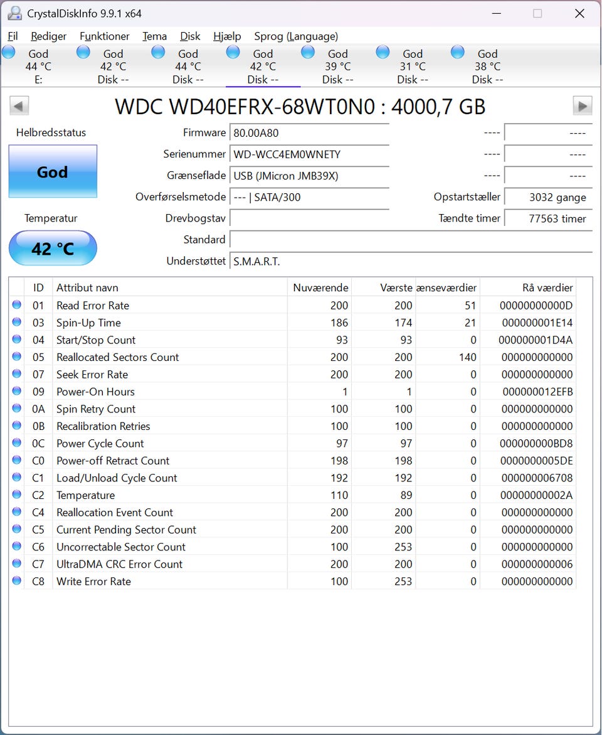Click the status dot for Read Error Rate

pyautogui.click(x=17, y=304)
